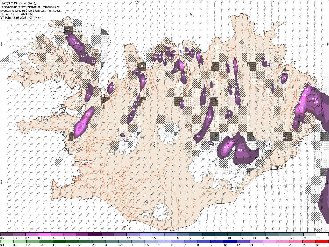Screen dimensions: 329x247
Task: Click the '(+38 h)' forecast offset text
Action: pos(38,18)
